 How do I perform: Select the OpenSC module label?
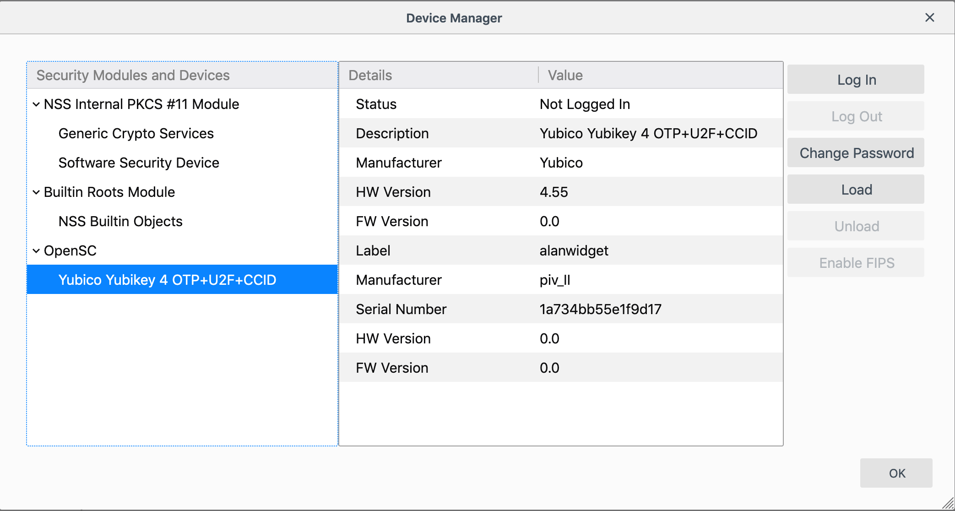[70, 251]
